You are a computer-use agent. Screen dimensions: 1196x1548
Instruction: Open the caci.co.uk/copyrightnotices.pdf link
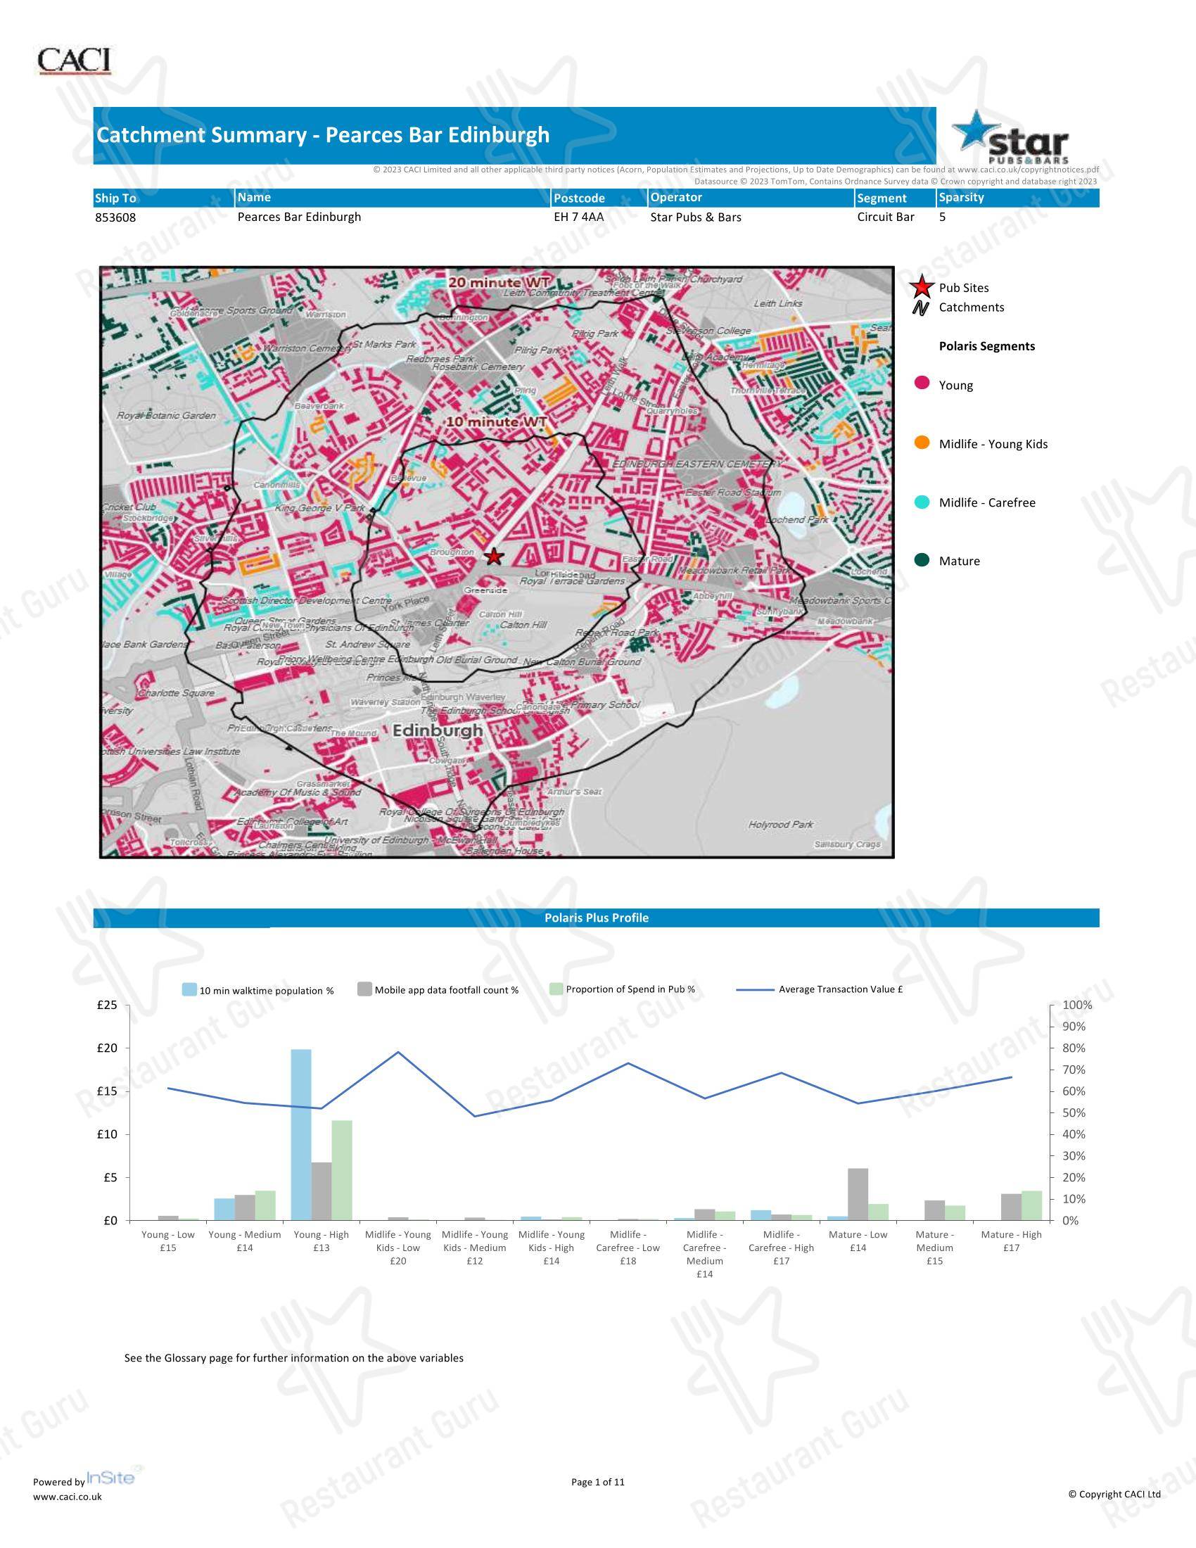[1028, 170]
